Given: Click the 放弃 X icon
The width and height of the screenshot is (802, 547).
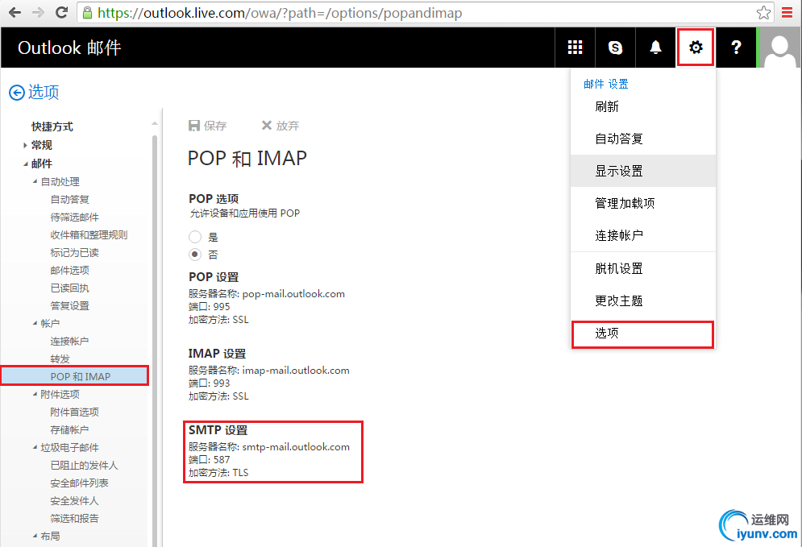Looking at the screenshot, I should coord(267,125).
